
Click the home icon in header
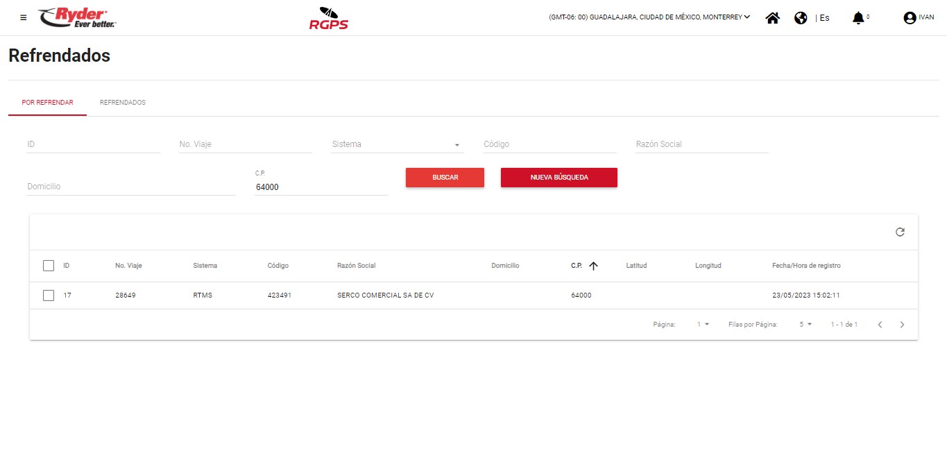pos(772,18)
